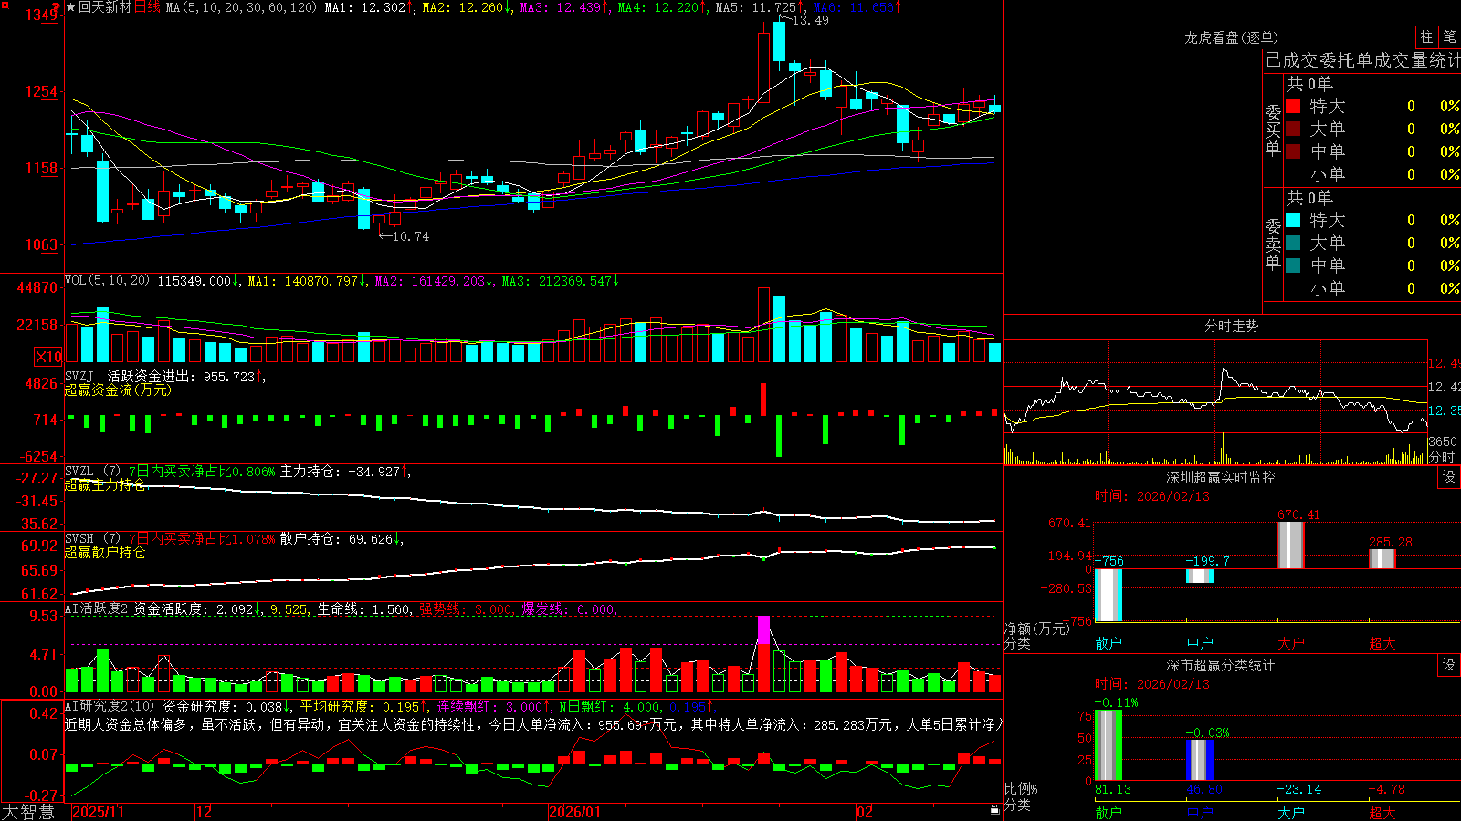1461x821 pixels.
Task: Click the 02 month marker on timeline
Action: point(865,812)
